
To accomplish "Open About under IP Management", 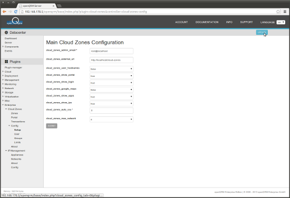I will pos(14,163).
